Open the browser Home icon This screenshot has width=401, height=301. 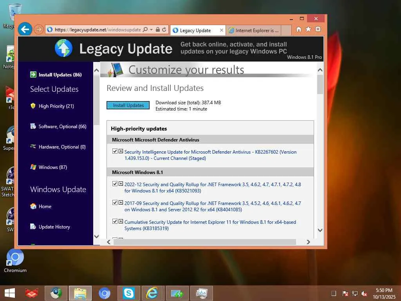click(x=299, y=29)
